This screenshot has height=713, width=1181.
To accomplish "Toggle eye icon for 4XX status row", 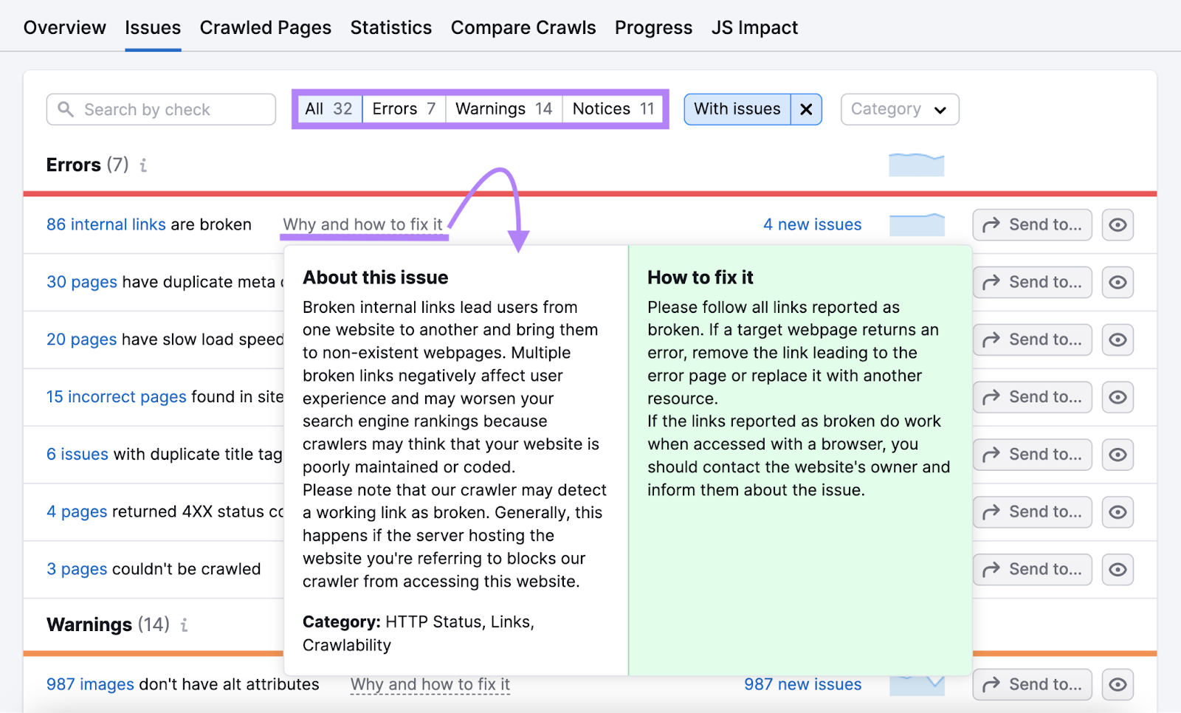I will point(1118,512).
